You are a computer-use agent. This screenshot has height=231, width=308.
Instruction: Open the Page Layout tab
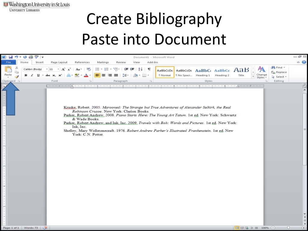(59, 62)
